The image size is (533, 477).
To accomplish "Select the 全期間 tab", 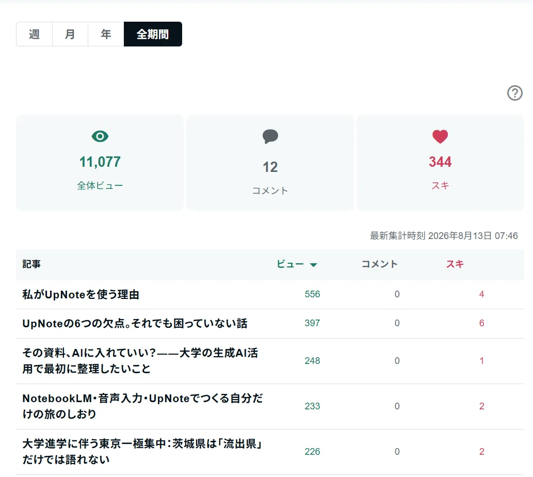I will click(x=153, y=34).
